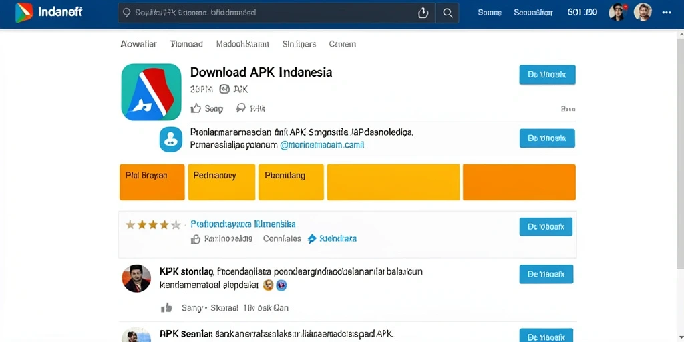Open the three-dot more menu in the header

coord(667,13)
